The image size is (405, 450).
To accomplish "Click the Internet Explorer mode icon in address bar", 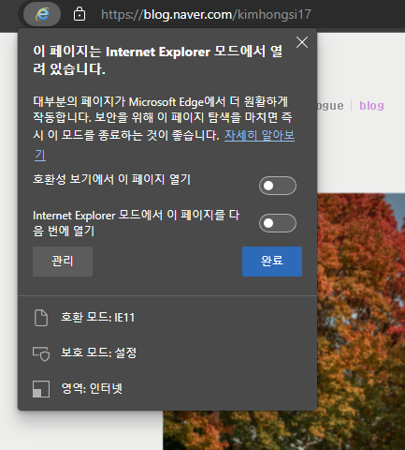I will [42, 14].
